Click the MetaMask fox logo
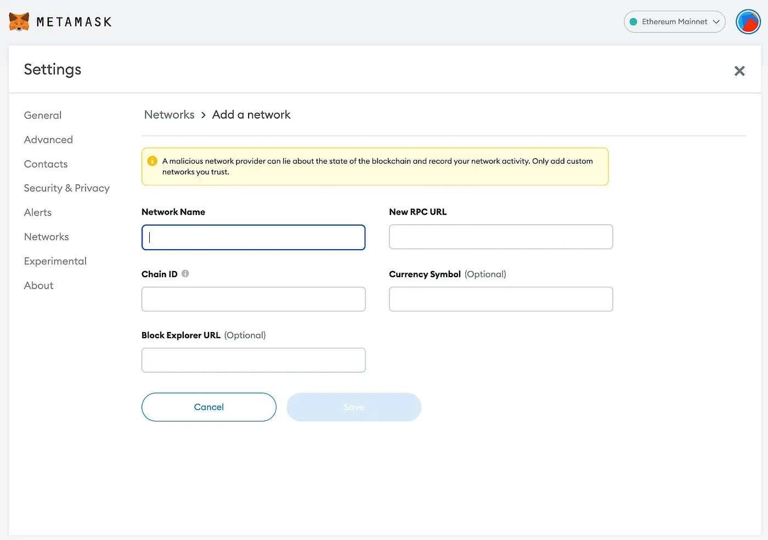Viewport: 768px width, 540px height. click(18, 21)
